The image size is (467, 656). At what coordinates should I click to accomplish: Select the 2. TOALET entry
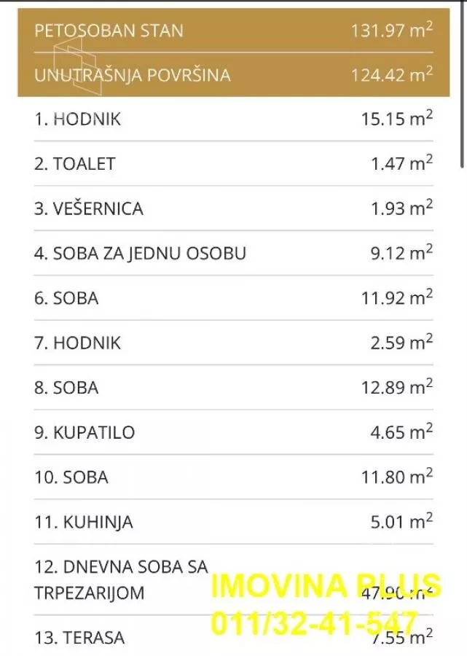(x=233, y=164)
